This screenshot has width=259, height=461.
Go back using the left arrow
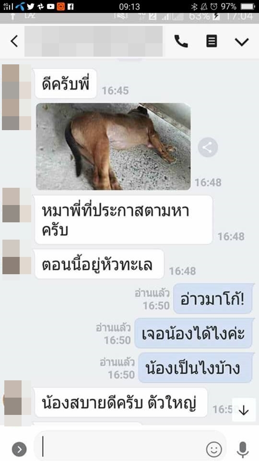[14, 41]
